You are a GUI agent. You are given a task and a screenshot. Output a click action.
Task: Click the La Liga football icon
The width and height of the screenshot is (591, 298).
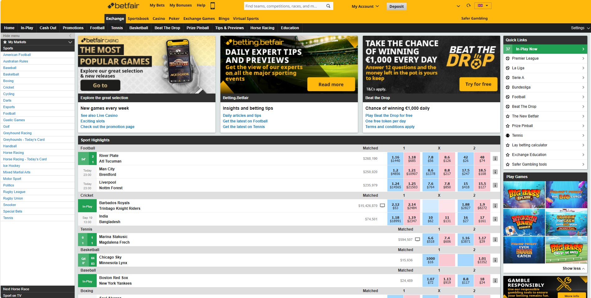[x=508, y=68]
